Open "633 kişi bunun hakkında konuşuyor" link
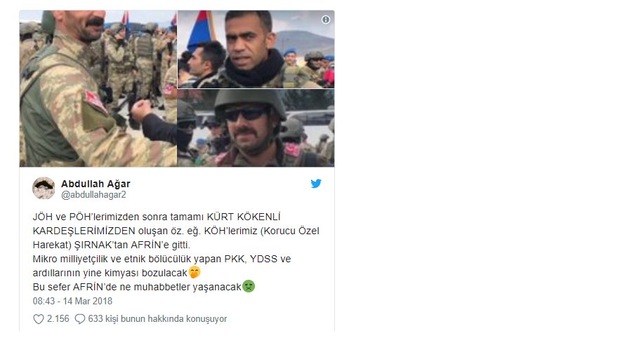618x338 pixels. click(x=157, y=319)
